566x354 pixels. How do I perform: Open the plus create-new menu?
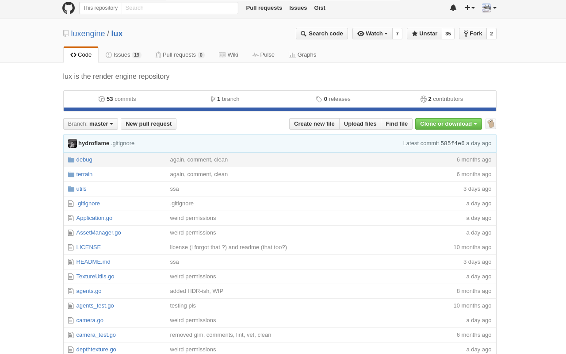[x=470, y=8]
